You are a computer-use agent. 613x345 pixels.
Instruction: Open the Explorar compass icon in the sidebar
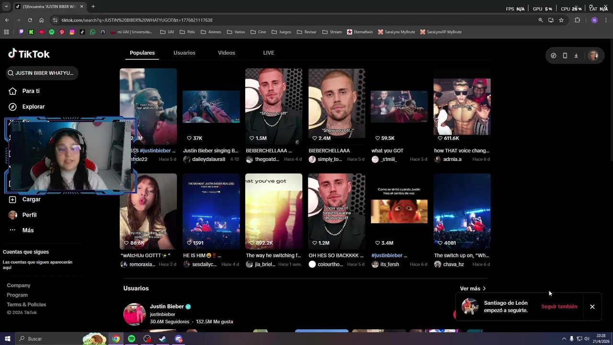pyautogui.click(x=13, y=107)
